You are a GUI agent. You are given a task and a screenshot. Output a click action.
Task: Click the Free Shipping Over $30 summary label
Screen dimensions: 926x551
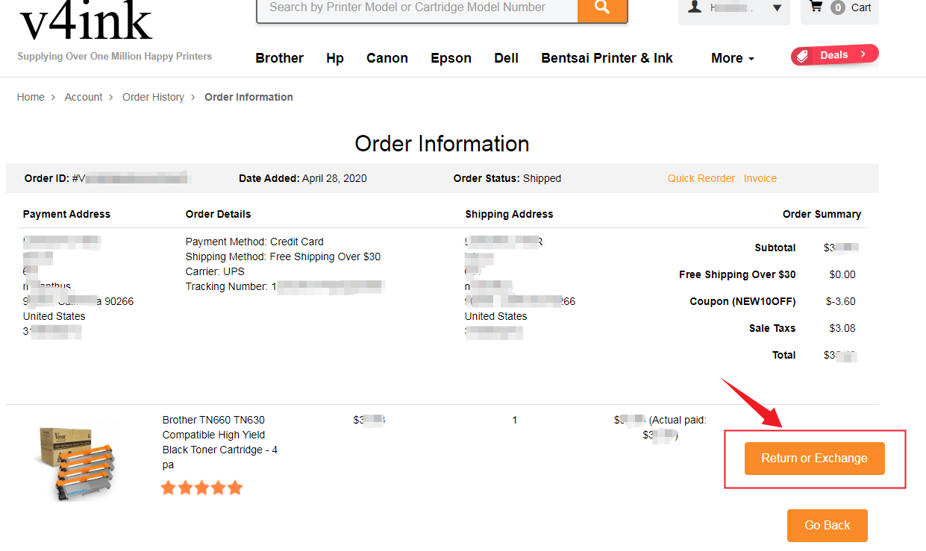tap(737, 274)
